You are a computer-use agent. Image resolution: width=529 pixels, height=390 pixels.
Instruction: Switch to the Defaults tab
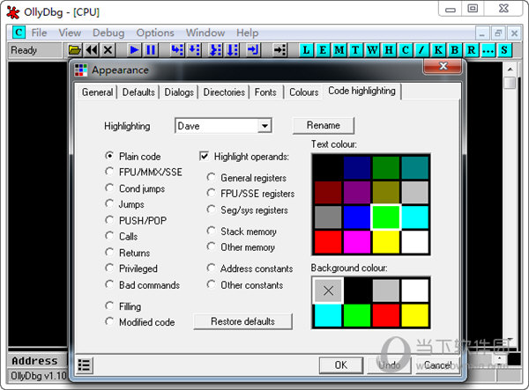click(138, 92)
